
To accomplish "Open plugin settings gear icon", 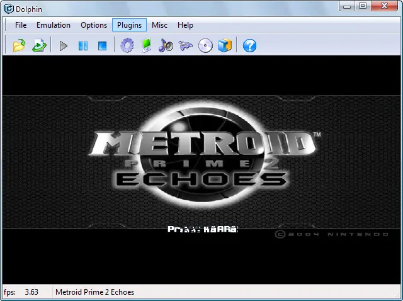I will tap(127, 46).
